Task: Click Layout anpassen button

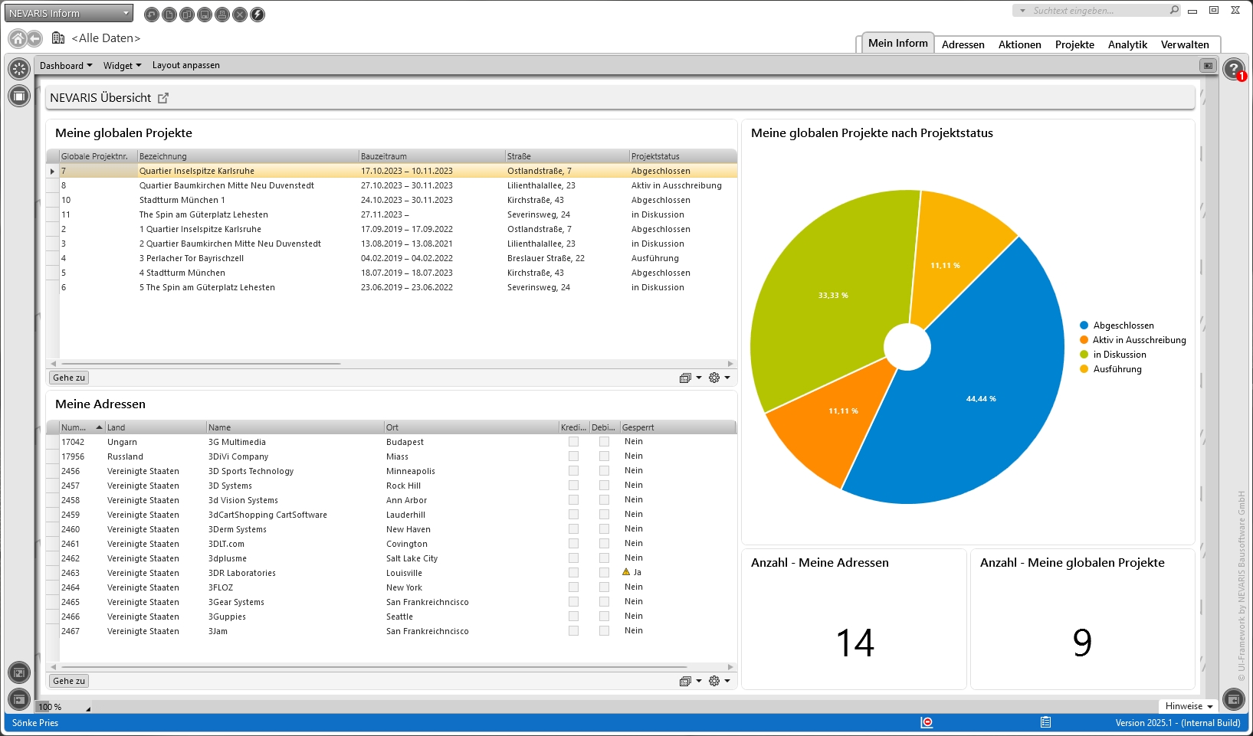Action: pos(186,66)
